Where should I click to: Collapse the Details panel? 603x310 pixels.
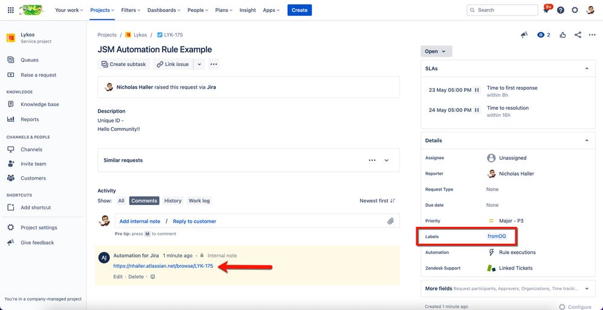587,141
